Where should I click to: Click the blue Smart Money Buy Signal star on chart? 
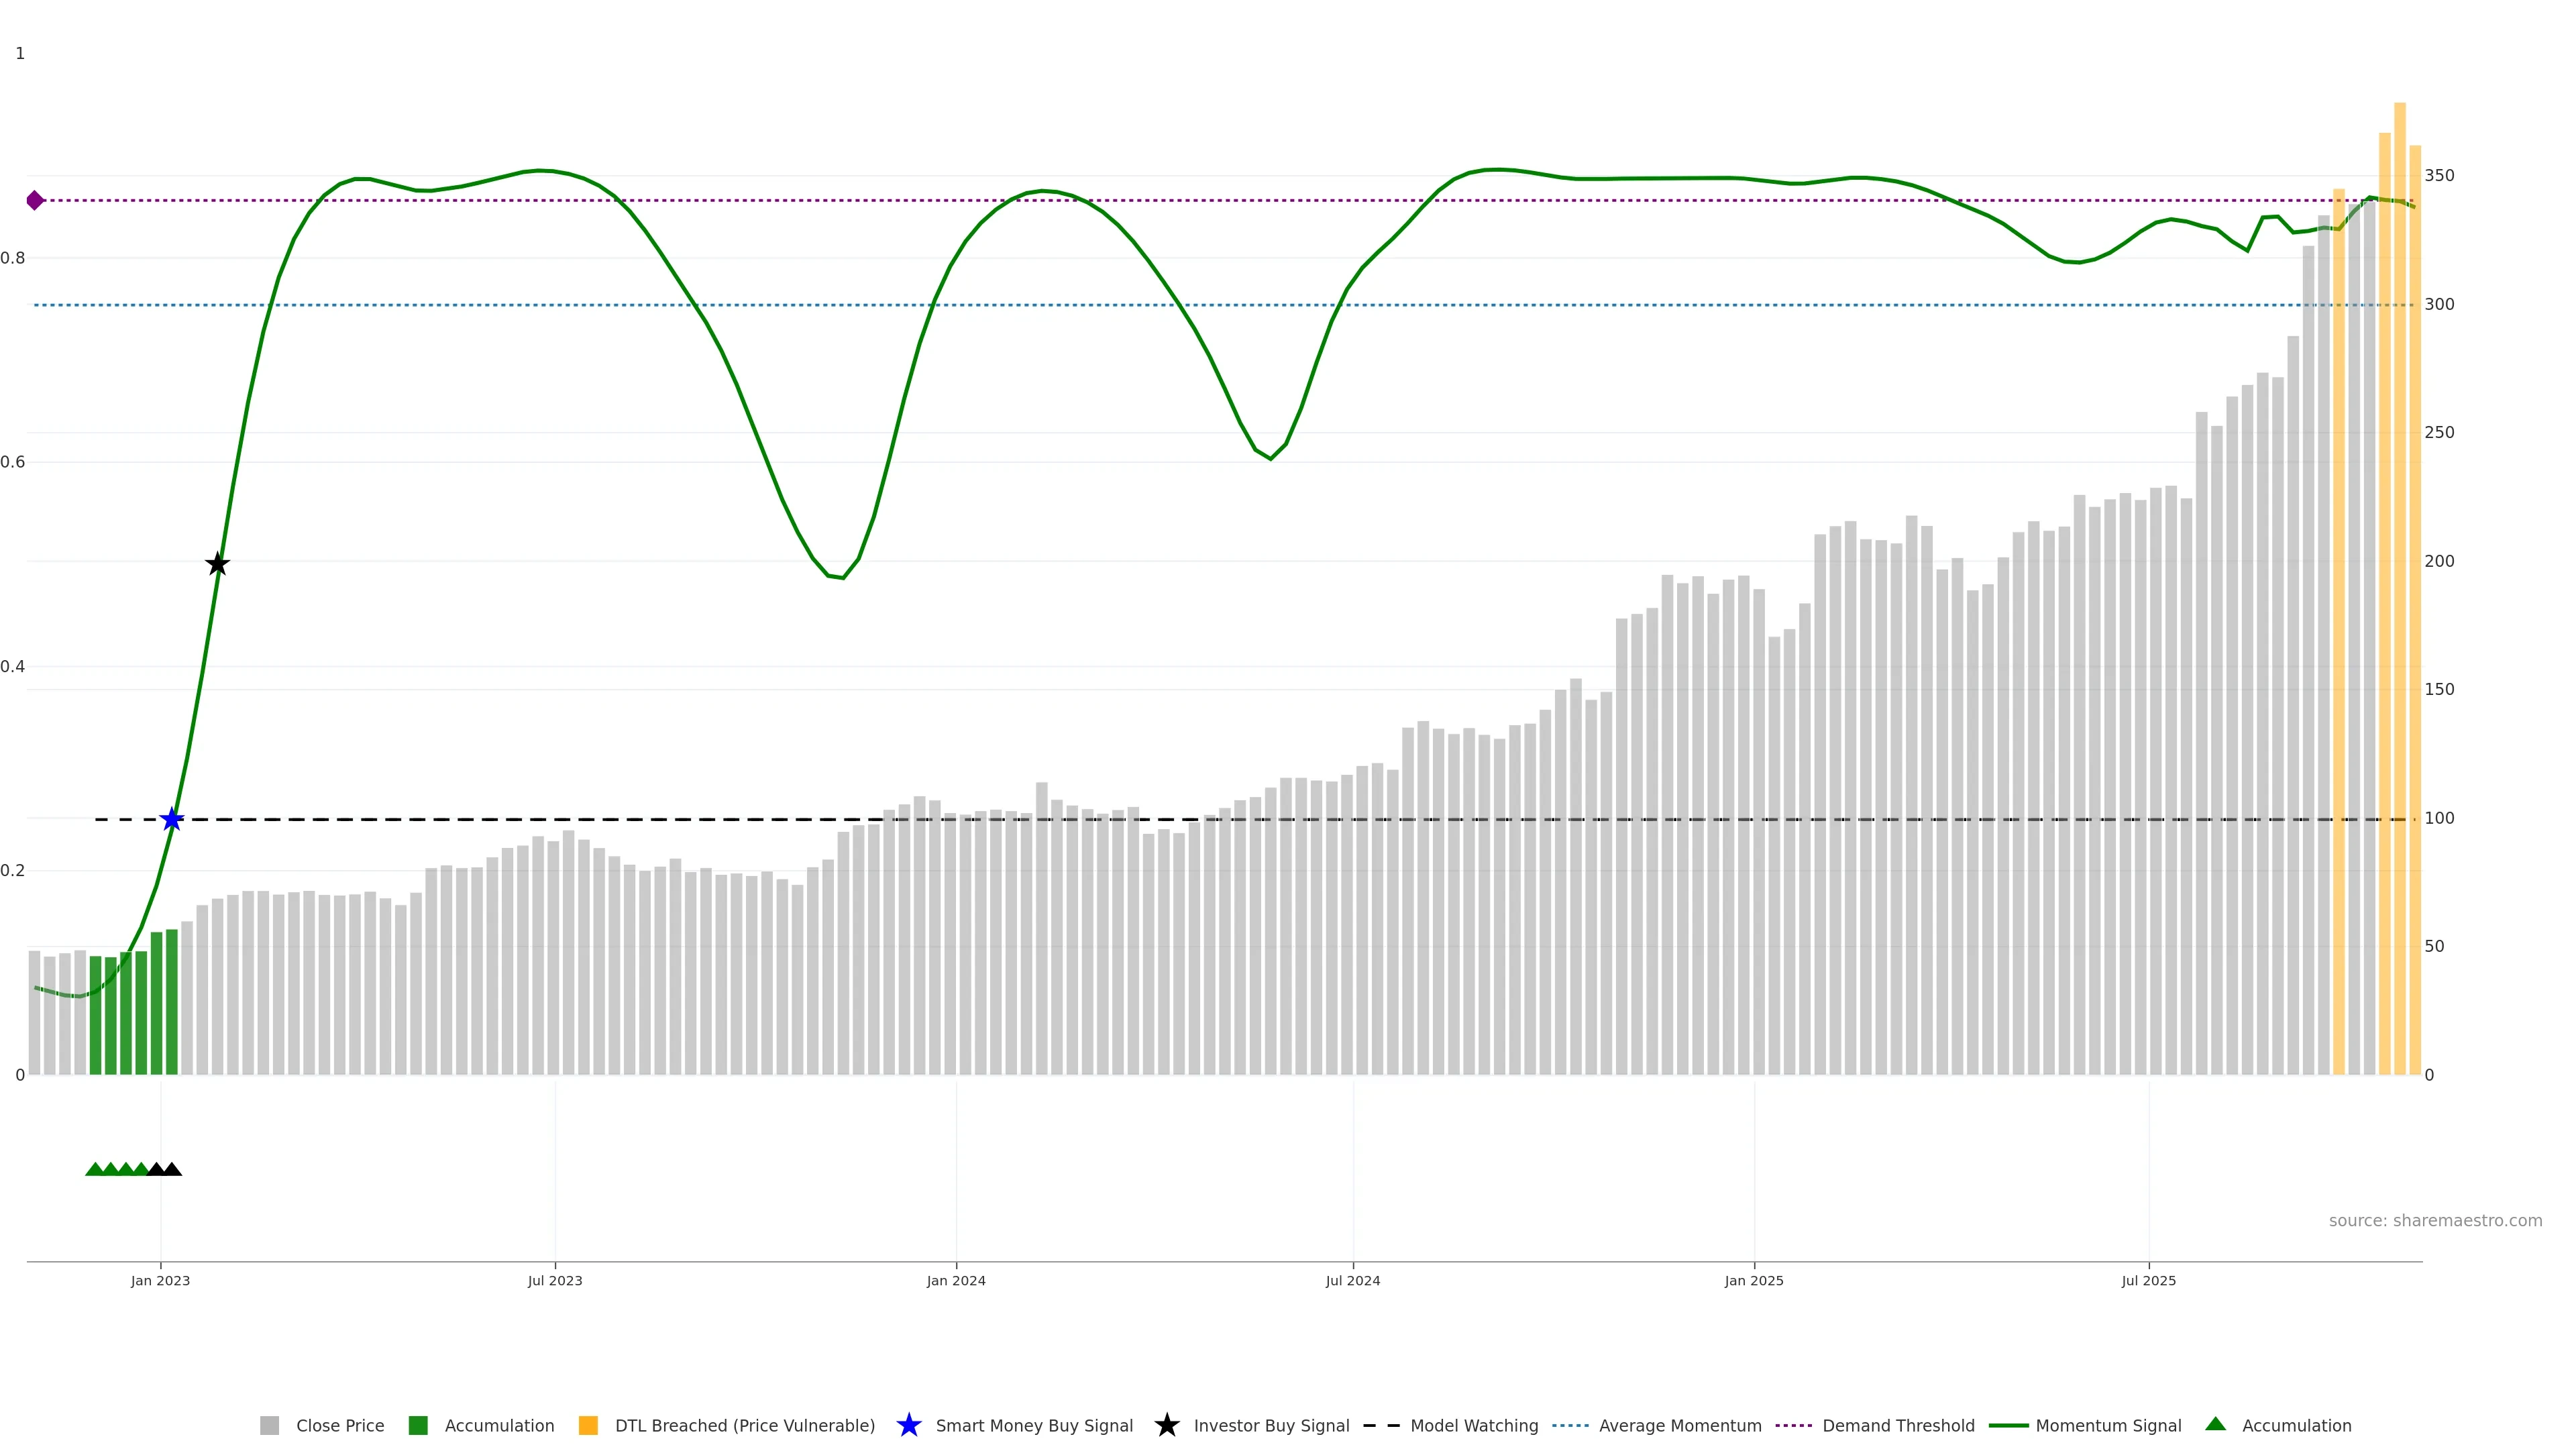point(172,819)
